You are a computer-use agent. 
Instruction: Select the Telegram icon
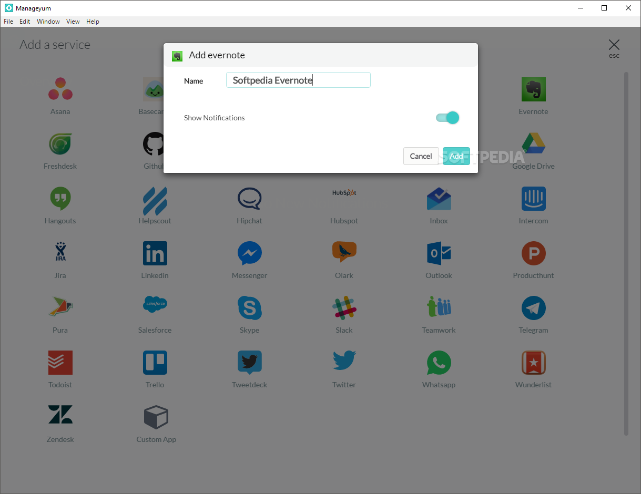coord(533,308)
